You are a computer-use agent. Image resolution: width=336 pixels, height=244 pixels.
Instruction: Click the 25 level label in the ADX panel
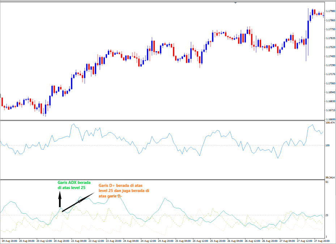(327, 215)
